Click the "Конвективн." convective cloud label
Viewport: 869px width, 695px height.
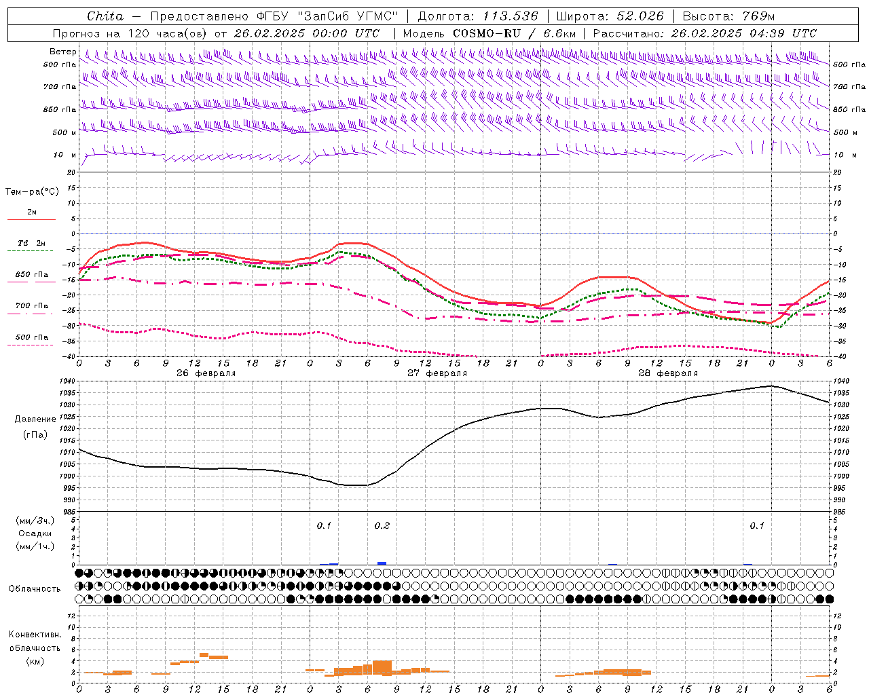[x=35, y=635]
